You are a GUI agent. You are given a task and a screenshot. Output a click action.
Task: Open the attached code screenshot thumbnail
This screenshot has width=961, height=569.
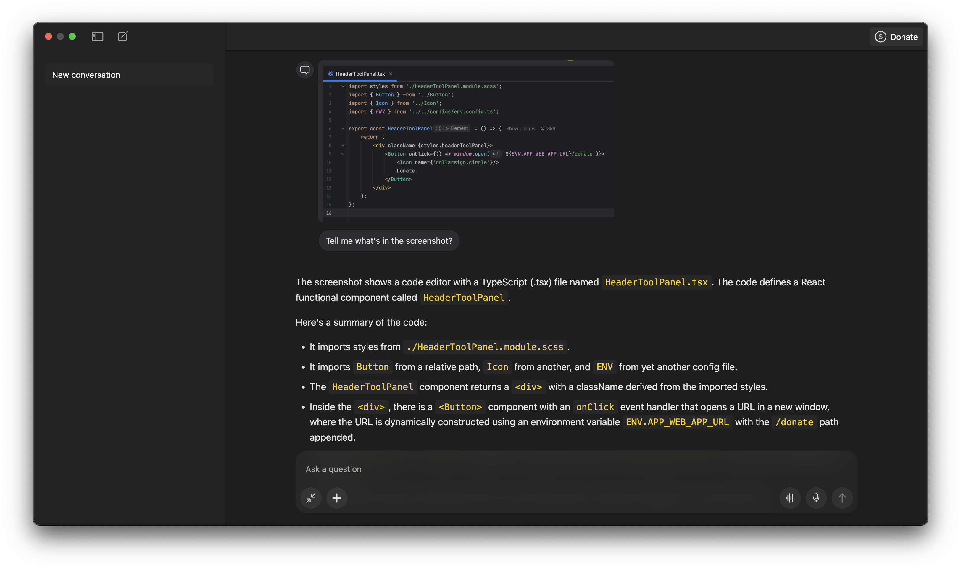pyautogui.click(x=466, y=141)
